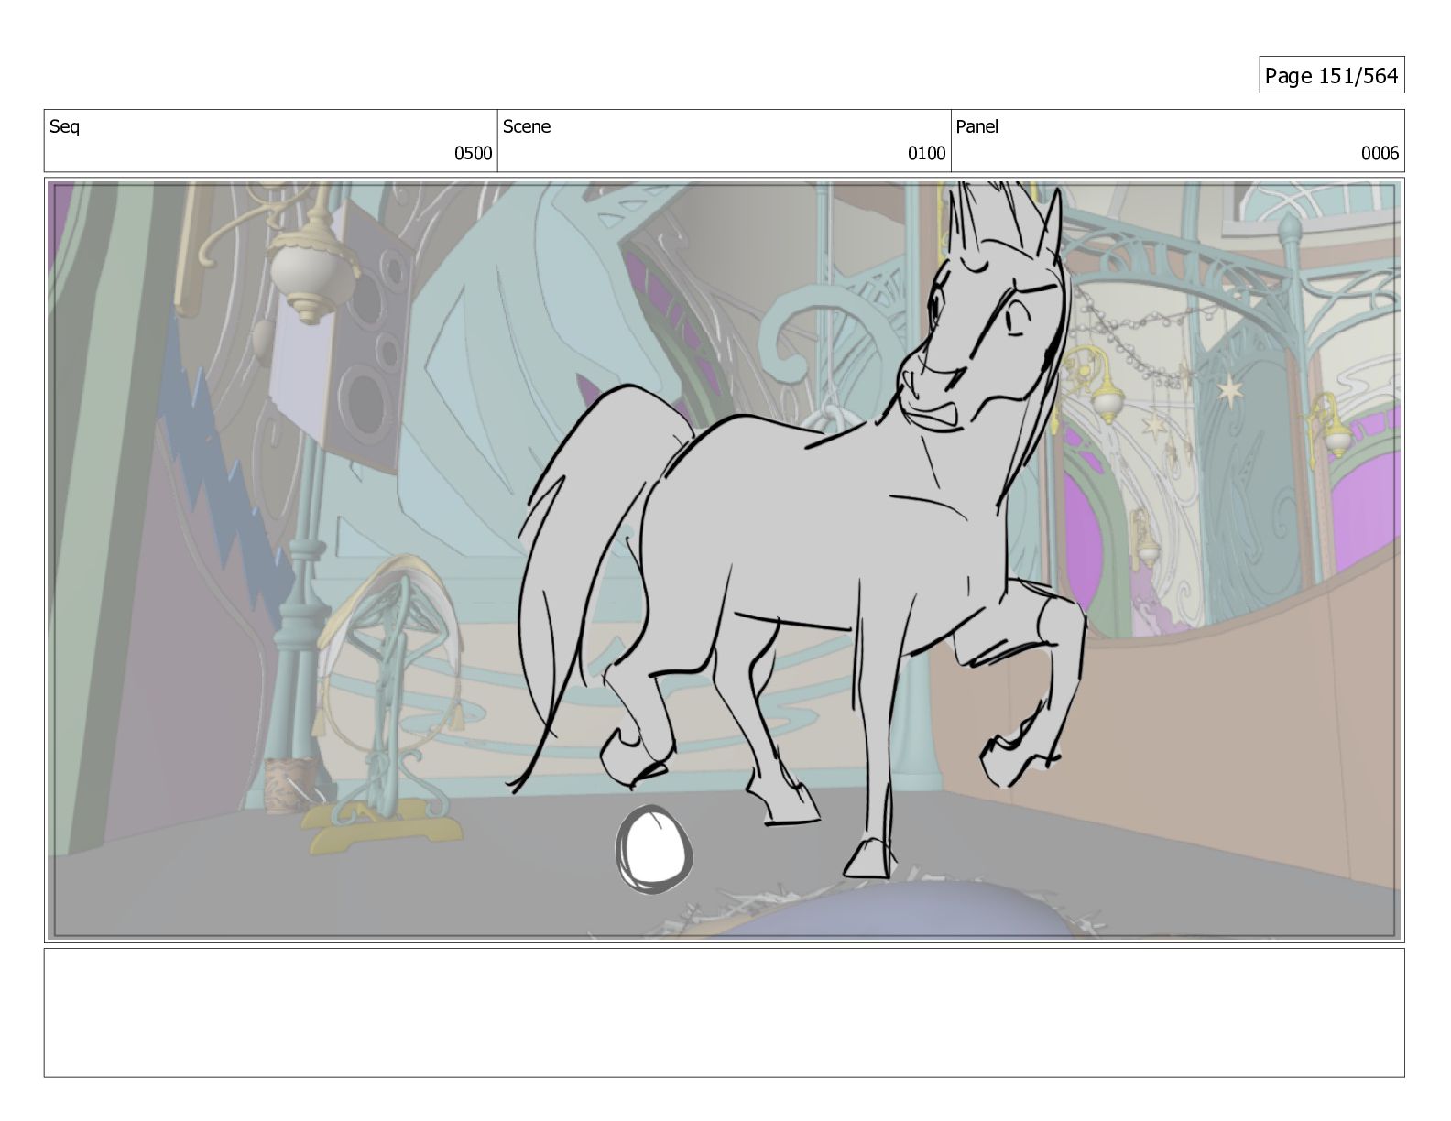This screenshot has width=1451, height=1121.
Task: Click the empty notes box below the panel
Action: [725, 1013]
